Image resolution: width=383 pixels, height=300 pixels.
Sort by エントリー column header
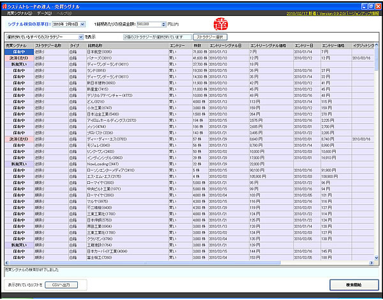180,46
